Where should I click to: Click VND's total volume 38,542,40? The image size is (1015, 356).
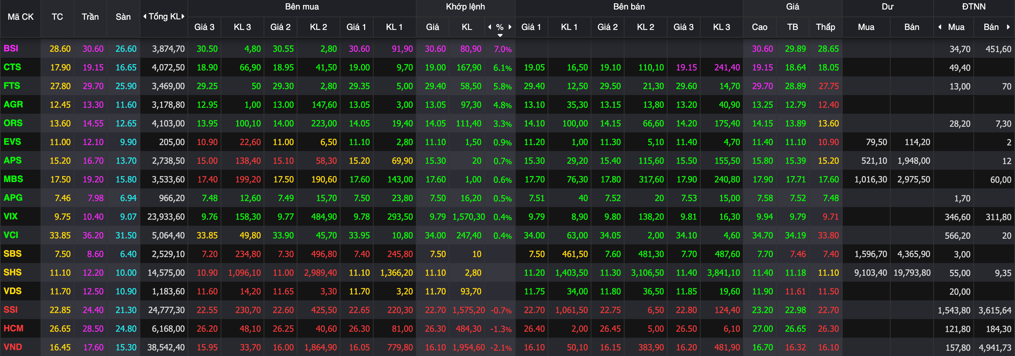(x=166, y=347)
